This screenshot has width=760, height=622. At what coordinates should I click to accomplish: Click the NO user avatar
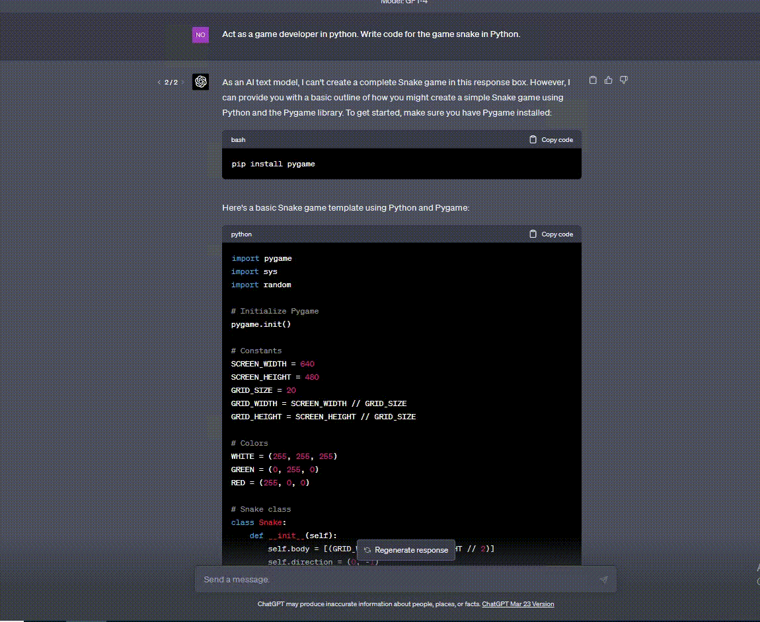(201, 35)
